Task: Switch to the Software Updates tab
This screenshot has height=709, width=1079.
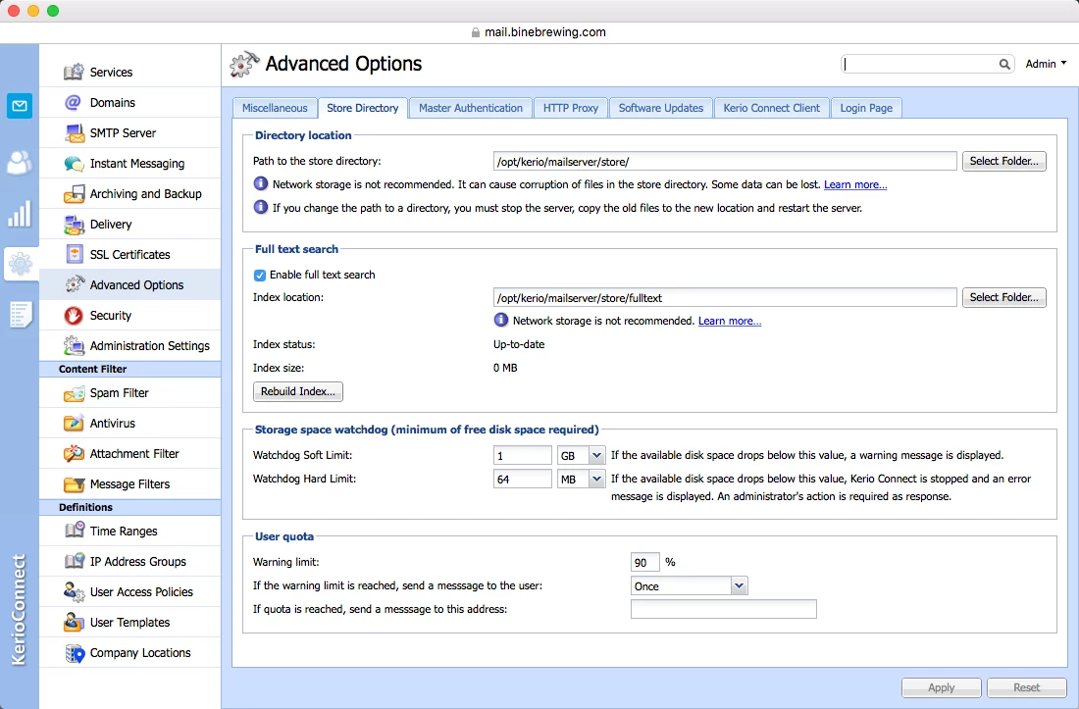Action: click(660, 108)
